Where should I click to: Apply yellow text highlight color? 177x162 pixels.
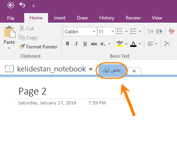click(120, 44)
